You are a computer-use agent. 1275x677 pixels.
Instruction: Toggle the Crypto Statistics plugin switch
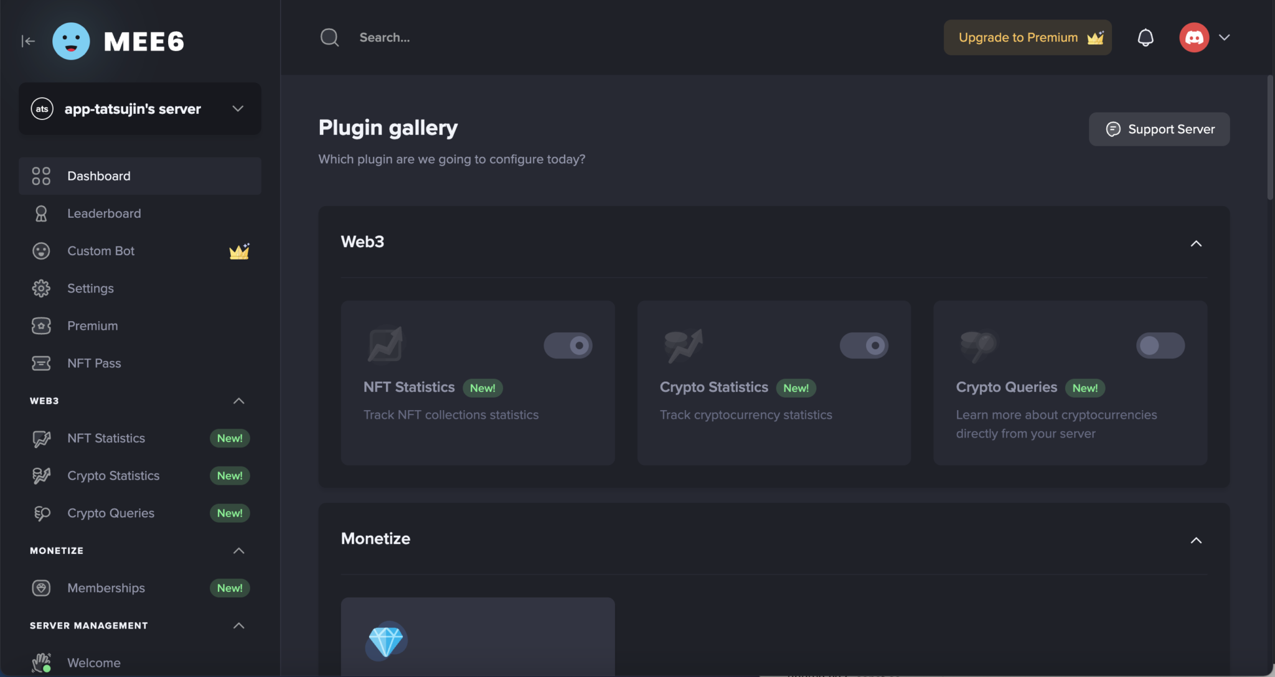864,345
